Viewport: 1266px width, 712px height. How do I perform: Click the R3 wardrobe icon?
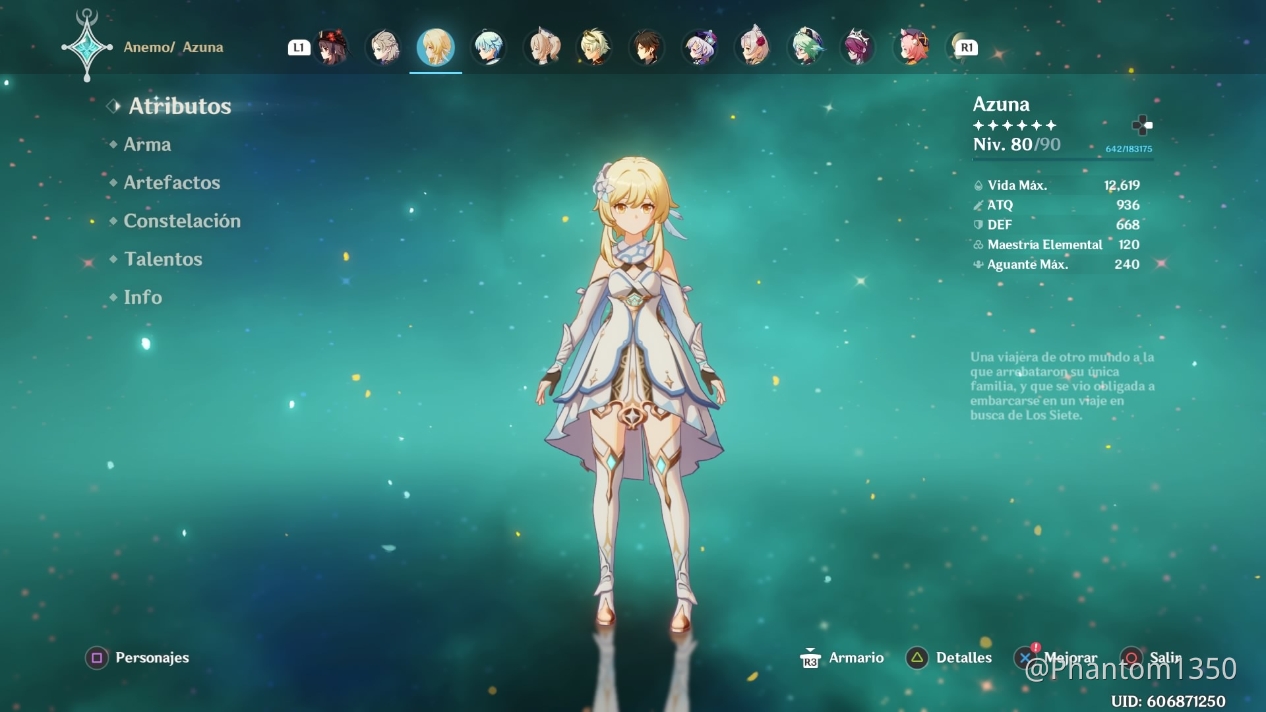click(810, 658)
